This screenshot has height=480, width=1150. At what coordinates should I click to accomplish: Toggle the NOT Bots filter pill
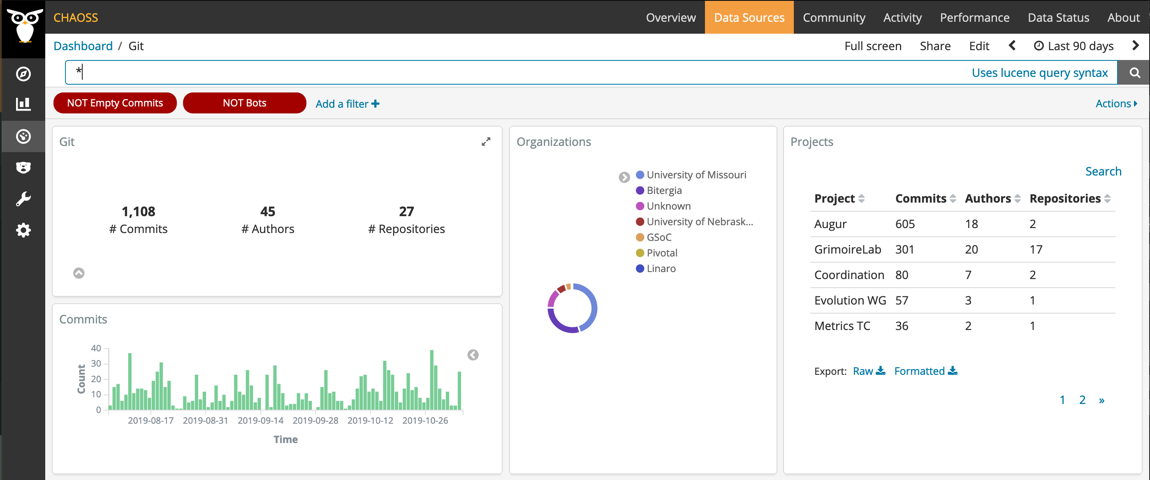244,103
